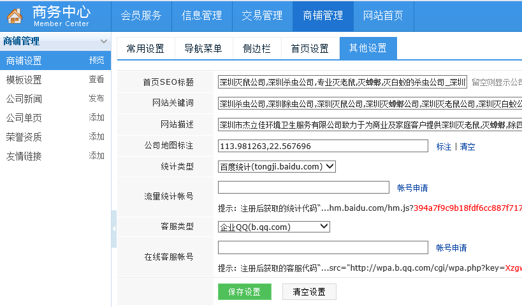Open the 客服类型 dropdown
The image size is (522, 307).
[274, 227]
